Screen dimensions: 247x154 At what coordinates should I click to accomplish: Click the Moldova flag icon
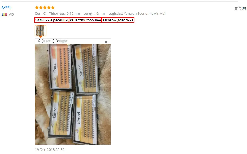tap(4, 14)
